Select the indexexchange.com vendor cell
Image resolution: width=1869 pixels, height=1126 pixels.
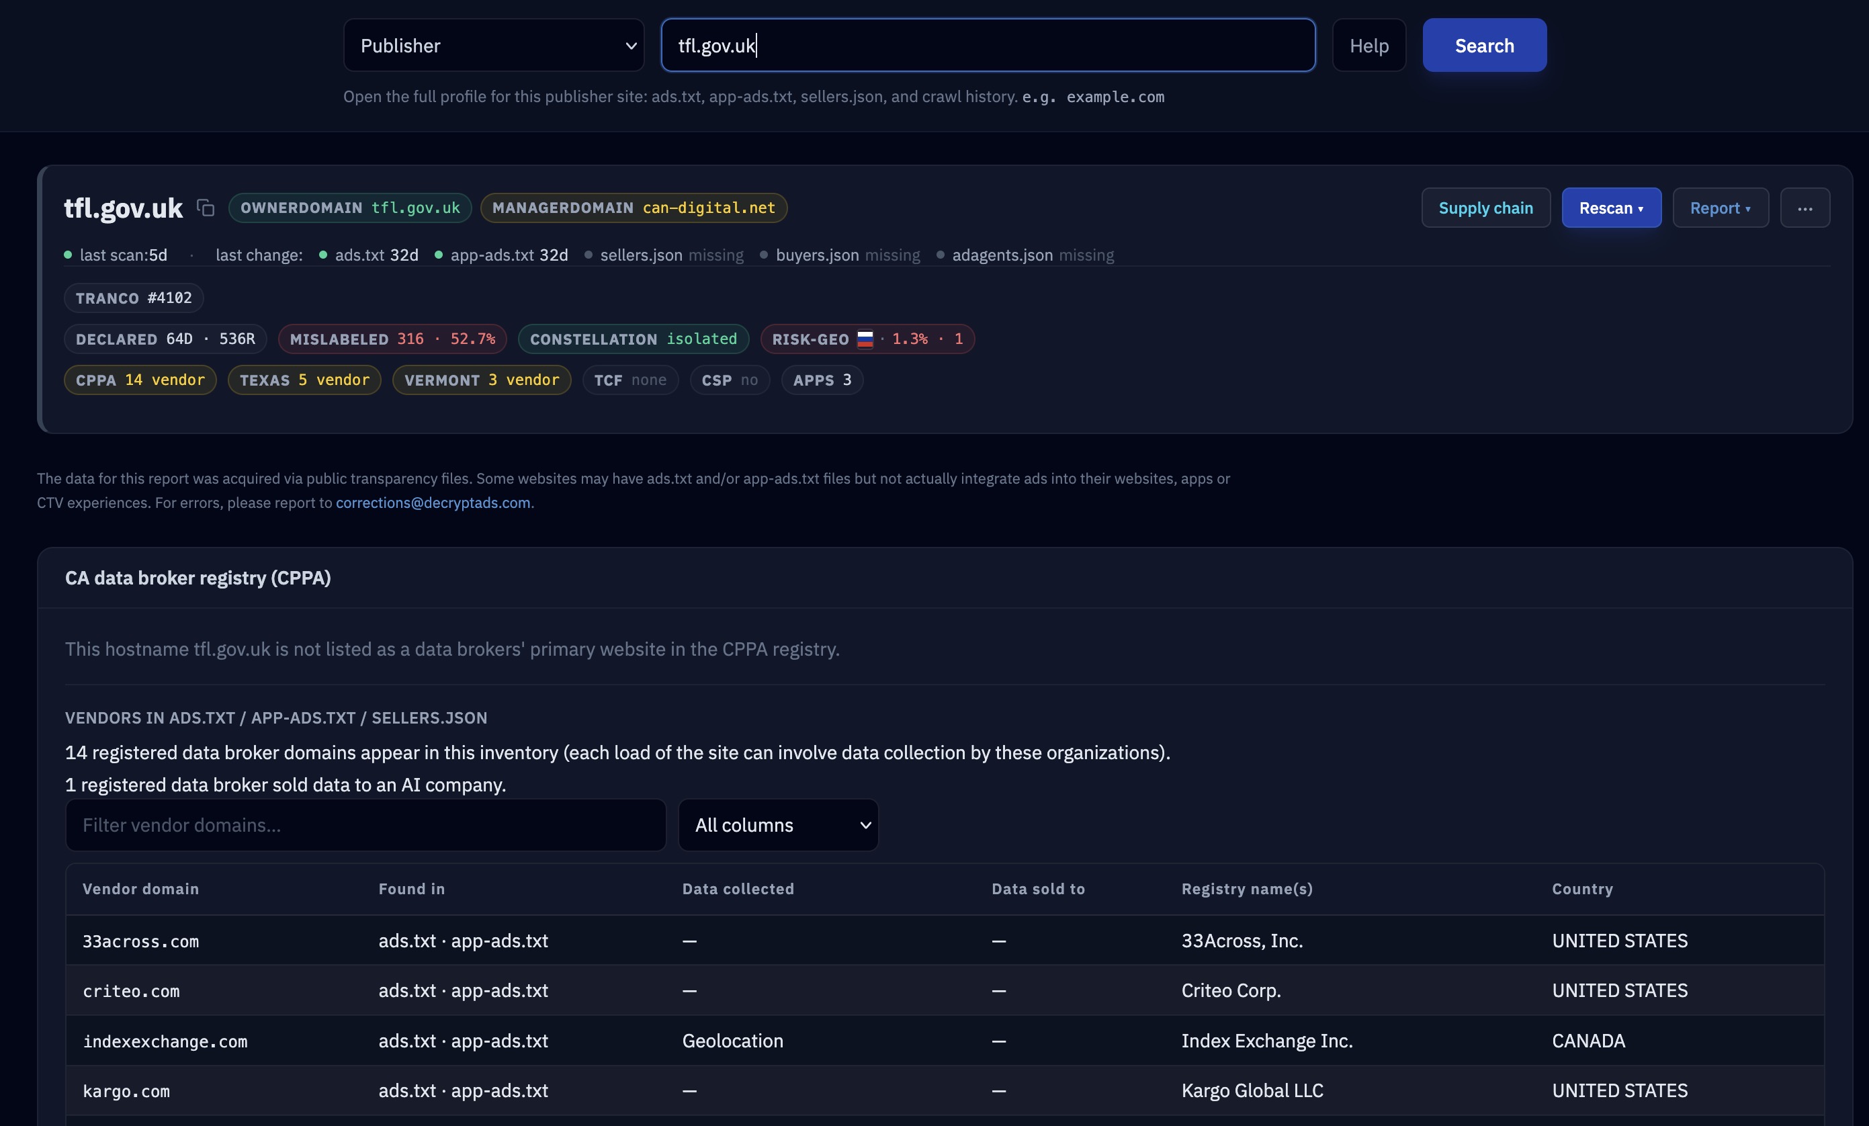click(x=165, y=1041)
